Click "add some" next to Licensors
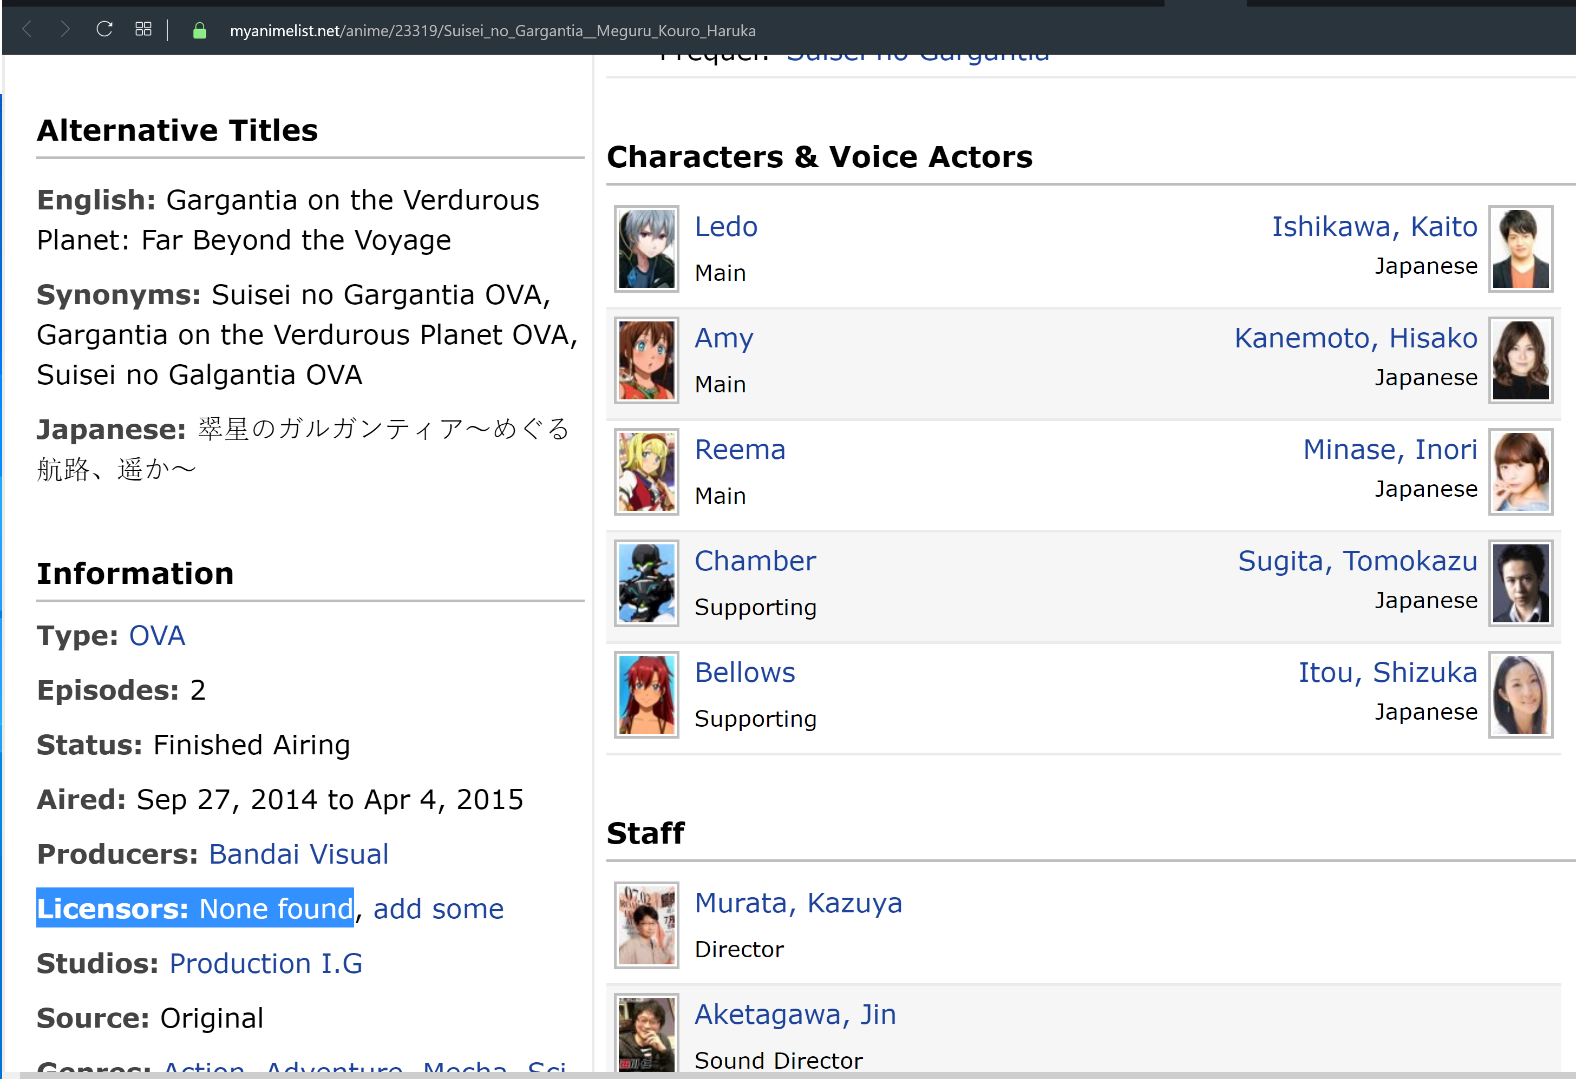The width and height of the screenshot is (1576, 1079). (x=438, y=909)
